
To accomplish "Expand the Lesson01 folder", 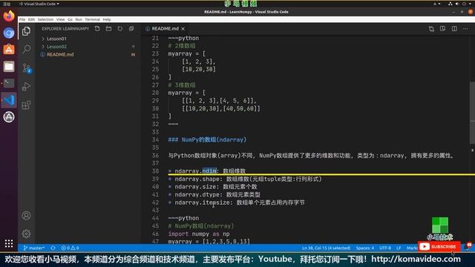I will (x=56, y=39).
